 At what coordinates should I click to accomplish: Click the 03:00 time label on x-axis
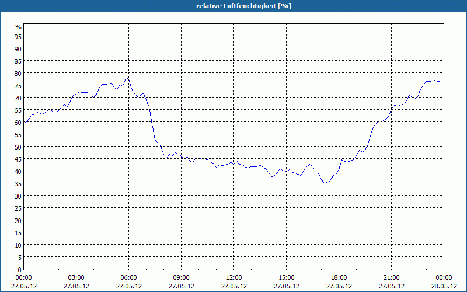click(76, 278)
